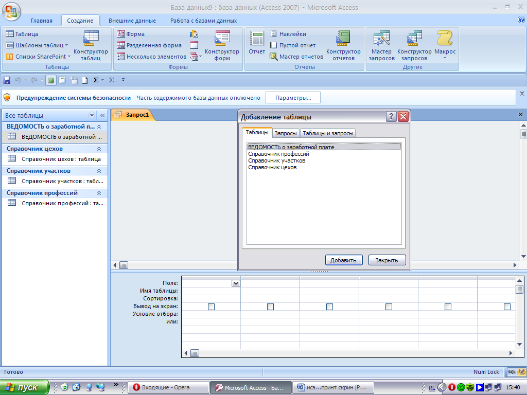Select Справочник цехов in dialog list
Viewport: 527px width, 395px height.
(272, 167)
